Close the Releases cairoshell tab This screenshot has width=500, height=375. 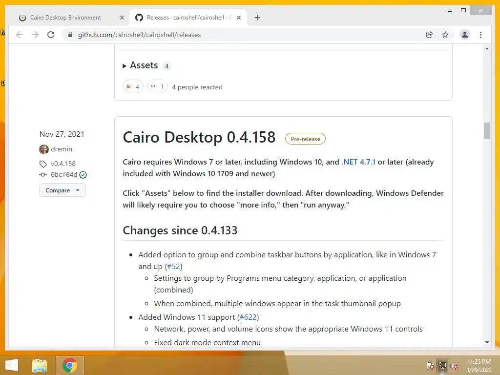click(238, 18)
